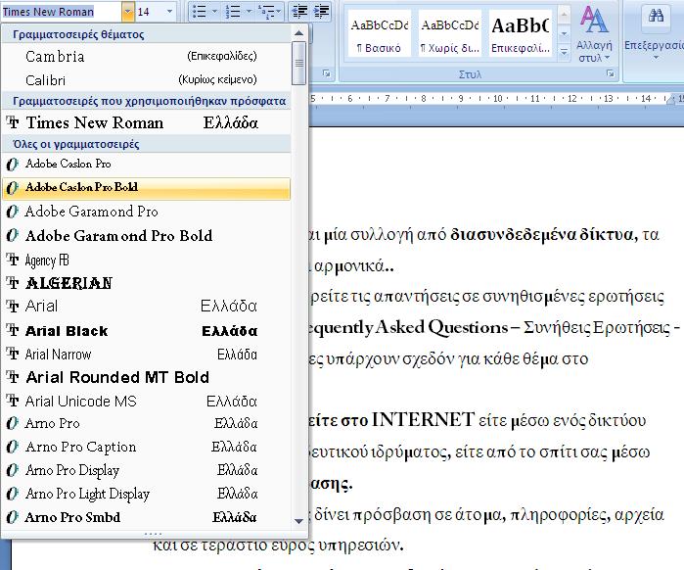This screenshot has height=570, width=684.
Task: Open the Επεξεργασία binoculars menu
Action: pyautogui.click(x=655, y=34)
